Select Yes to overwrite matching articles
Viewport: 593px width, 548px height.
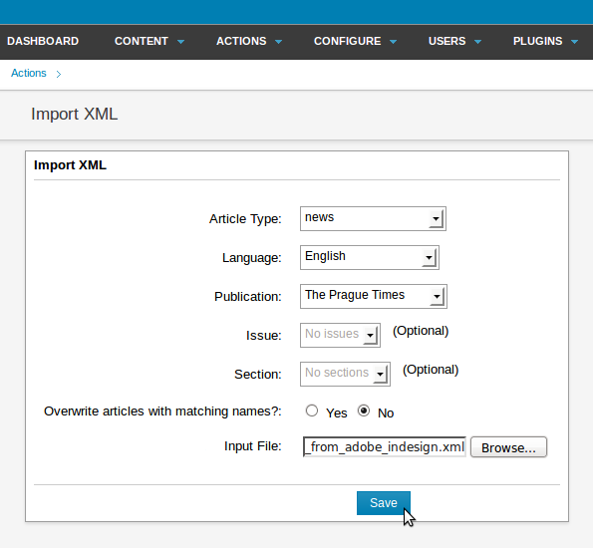click(x=312, y=411)
